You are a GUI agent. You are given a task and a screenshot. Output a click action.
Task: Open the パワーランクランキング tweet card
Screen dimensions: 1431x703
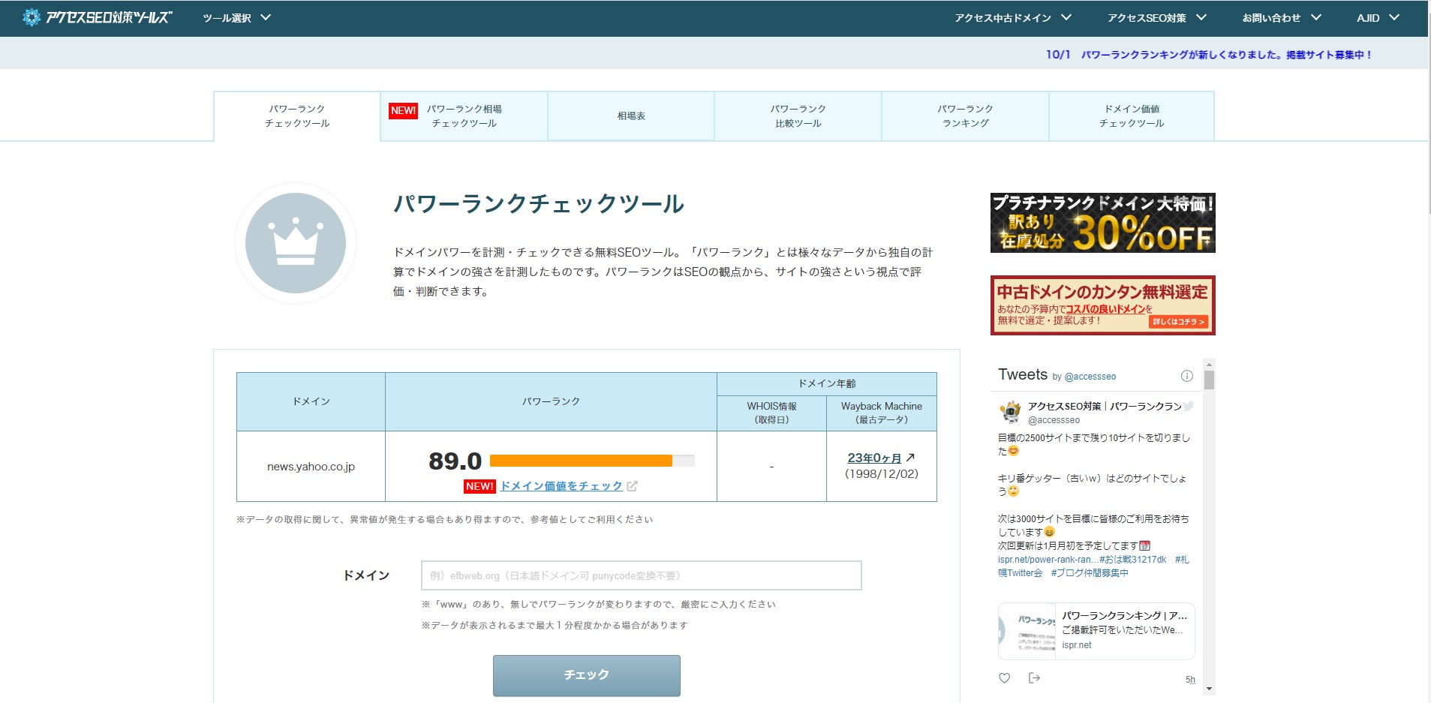click(x=1096, y=631)
